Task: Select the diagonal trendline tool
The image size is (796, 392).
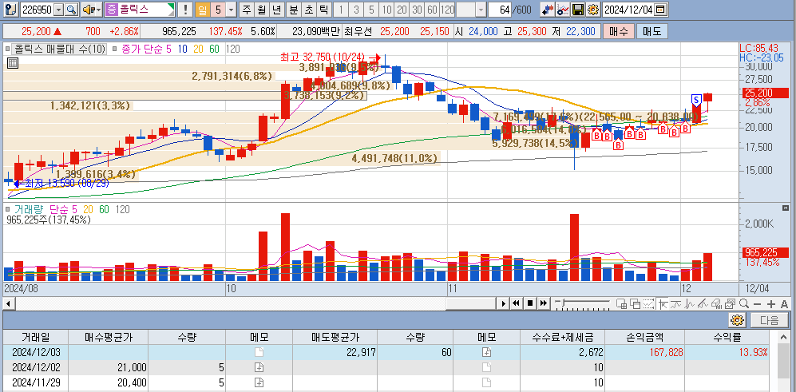Action: coord(703,303)
